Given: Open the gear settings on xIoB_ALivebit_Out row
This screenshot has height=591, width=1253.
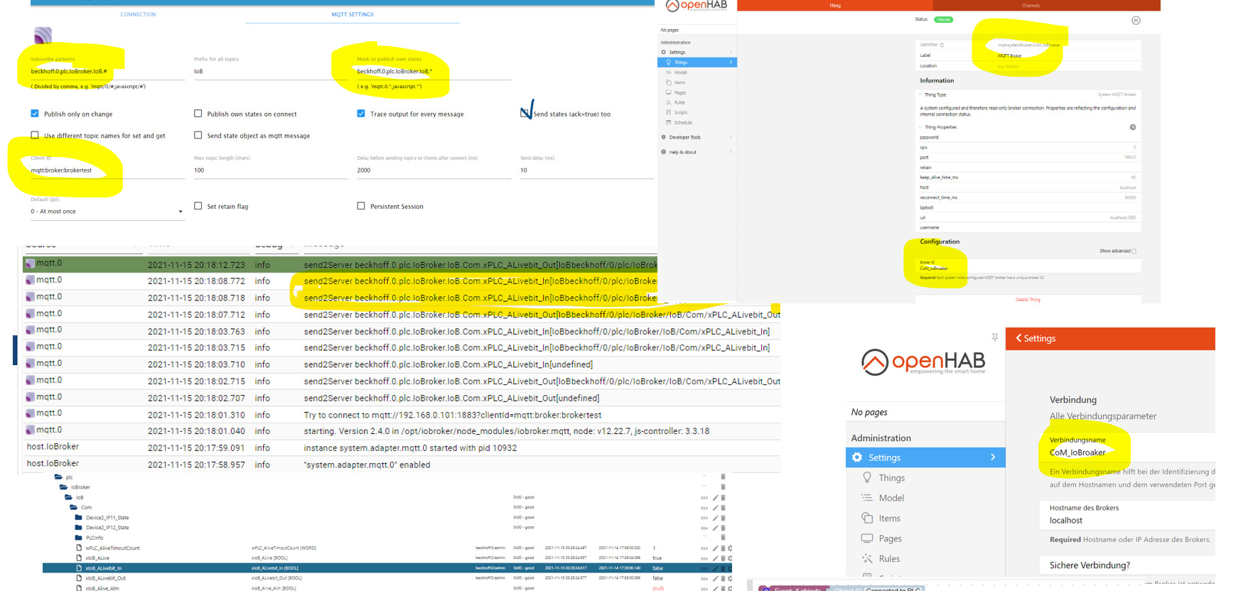Looking at the screenshot, I should click(x=730, y=578).
